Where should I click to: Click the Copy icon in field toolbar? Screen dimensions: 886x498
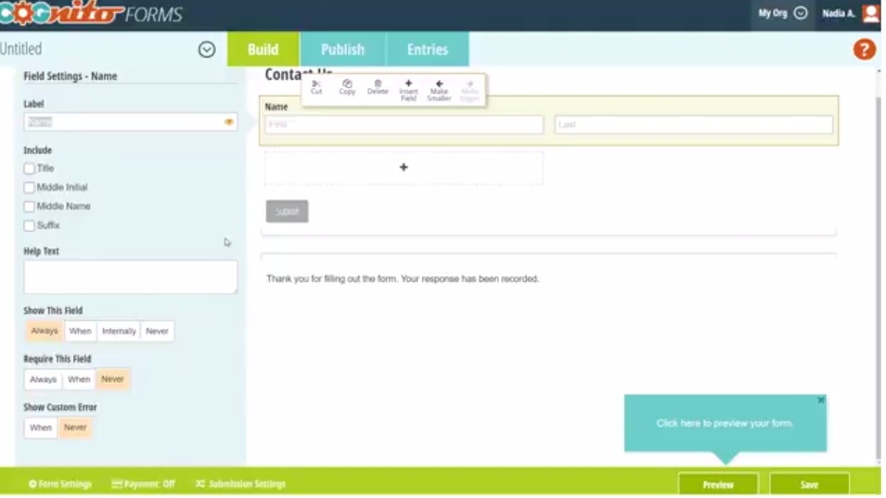[x=347, y=86]
